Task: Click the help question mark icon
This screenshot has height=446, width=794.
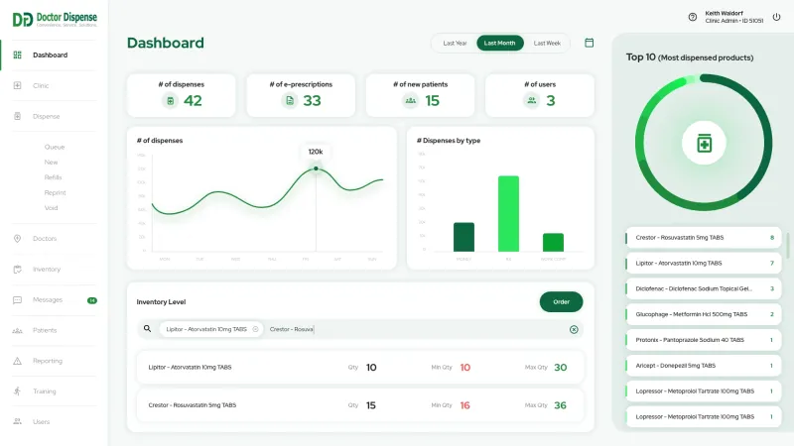Action: point(693,17)
